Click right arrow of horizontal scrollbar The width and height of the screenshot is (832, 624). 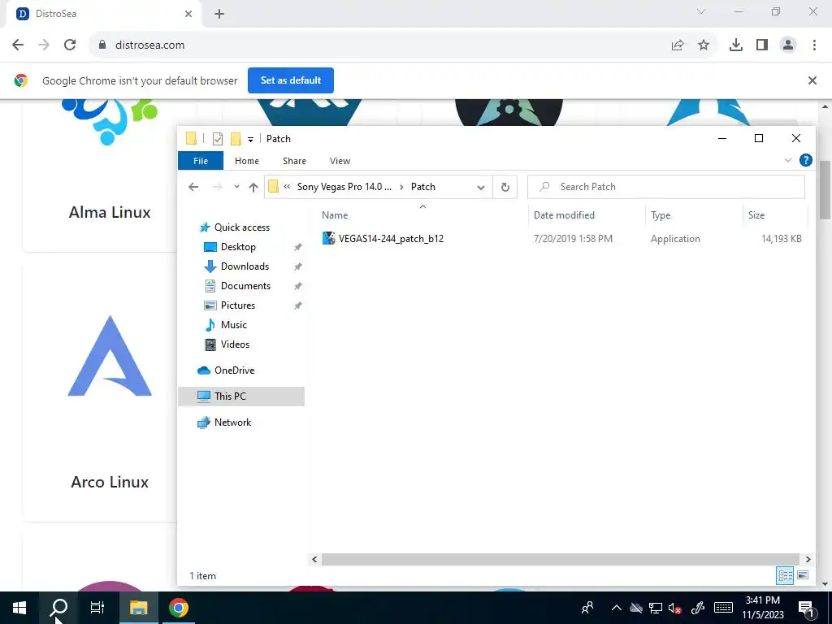pyautogui.click(x=808, y=559)
